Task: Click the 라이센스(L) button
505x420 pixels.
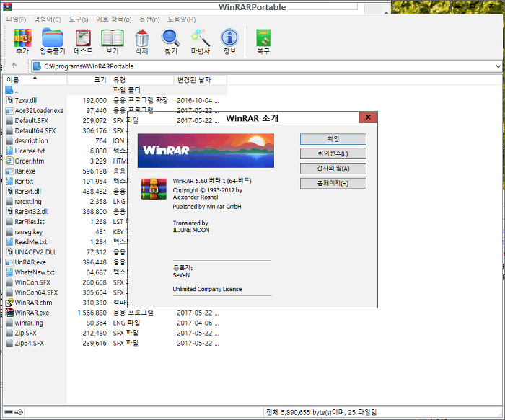Action: [x=333, y=153]
